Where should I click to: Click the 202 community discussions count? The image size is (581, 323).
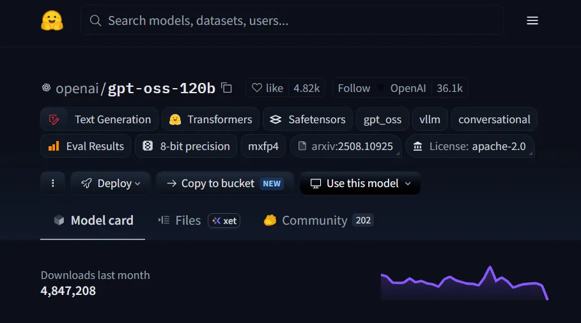pyautogui.click(x=363, y=220)
